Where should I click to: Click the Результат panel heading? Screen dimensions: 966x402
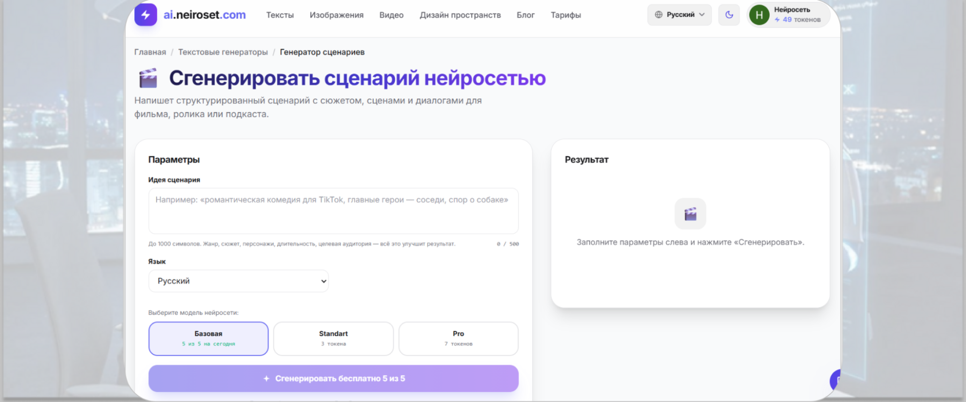pos(587,160)
